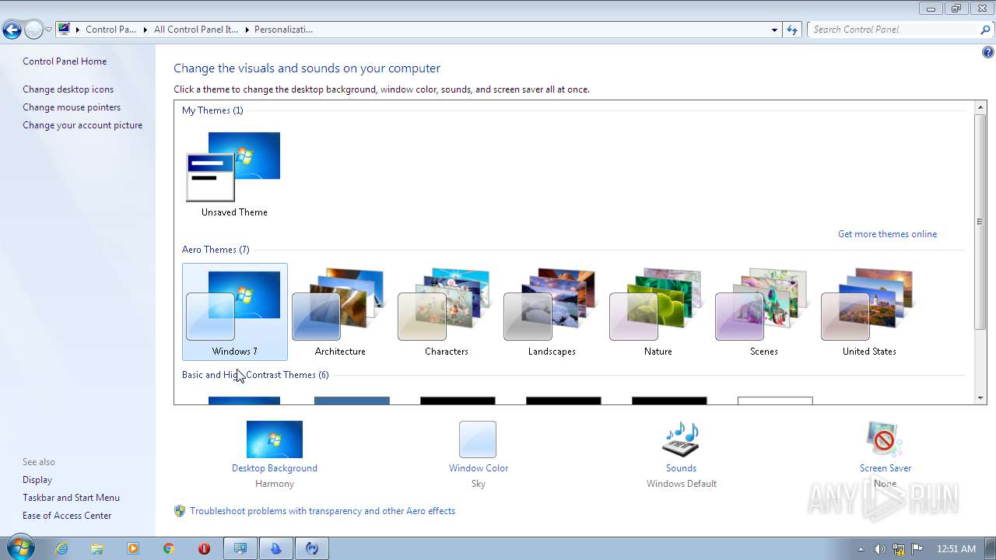The image size is (996, 560).
Task: Apply the Landscapes theme
Action: (552, 311)
